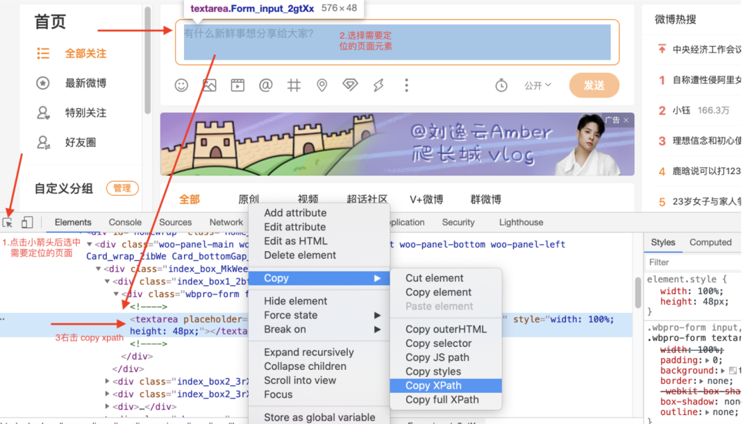Close the ad banner with the X
The width and height of the screenshot is (750, 424).
626,120
